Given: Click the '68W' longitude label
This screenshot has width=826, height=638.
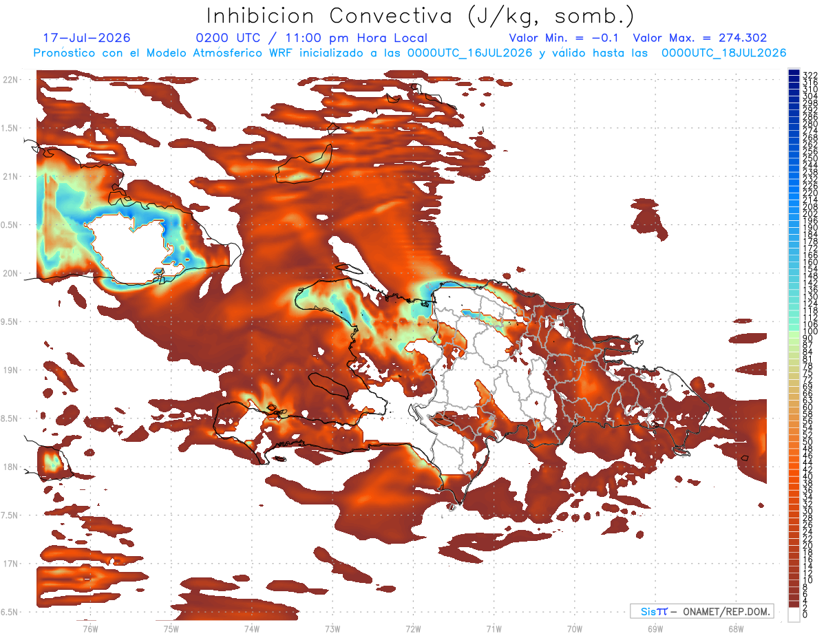Looking at the screenshot, I should [x=736, y=628].
